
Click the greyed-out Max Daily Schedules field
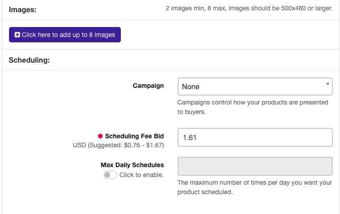tap(255, 166)
